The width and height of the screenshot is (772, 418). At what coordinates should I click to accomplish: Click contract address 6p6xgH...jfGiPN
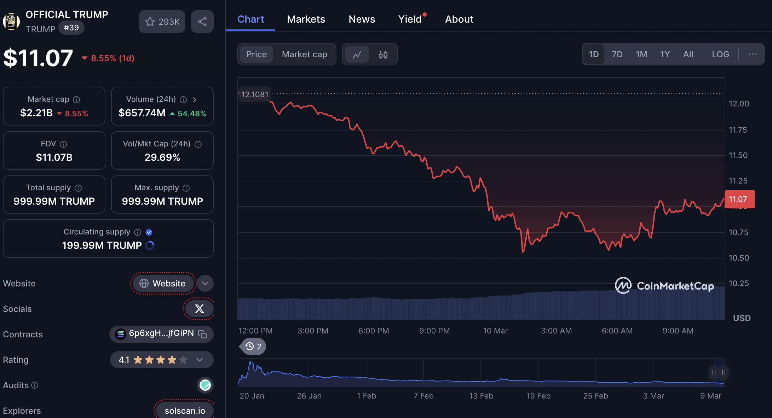coord(161,333)
